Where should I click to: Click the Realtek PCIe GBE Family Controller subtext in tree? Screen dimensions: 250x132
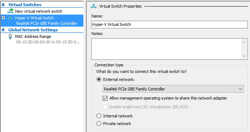[47, 23]
